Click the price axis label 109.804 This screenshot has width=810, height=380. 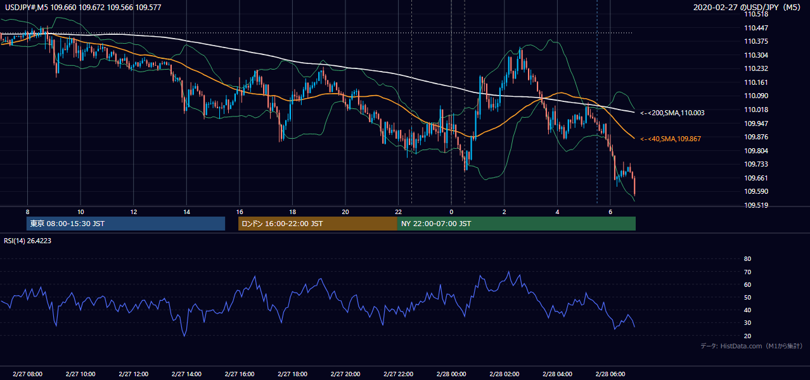[756, 151]
